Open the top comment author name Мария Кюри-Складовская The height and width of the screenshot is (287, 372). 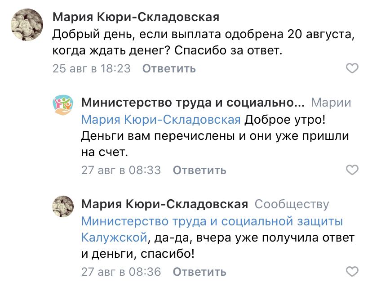(x=136, y=18)
